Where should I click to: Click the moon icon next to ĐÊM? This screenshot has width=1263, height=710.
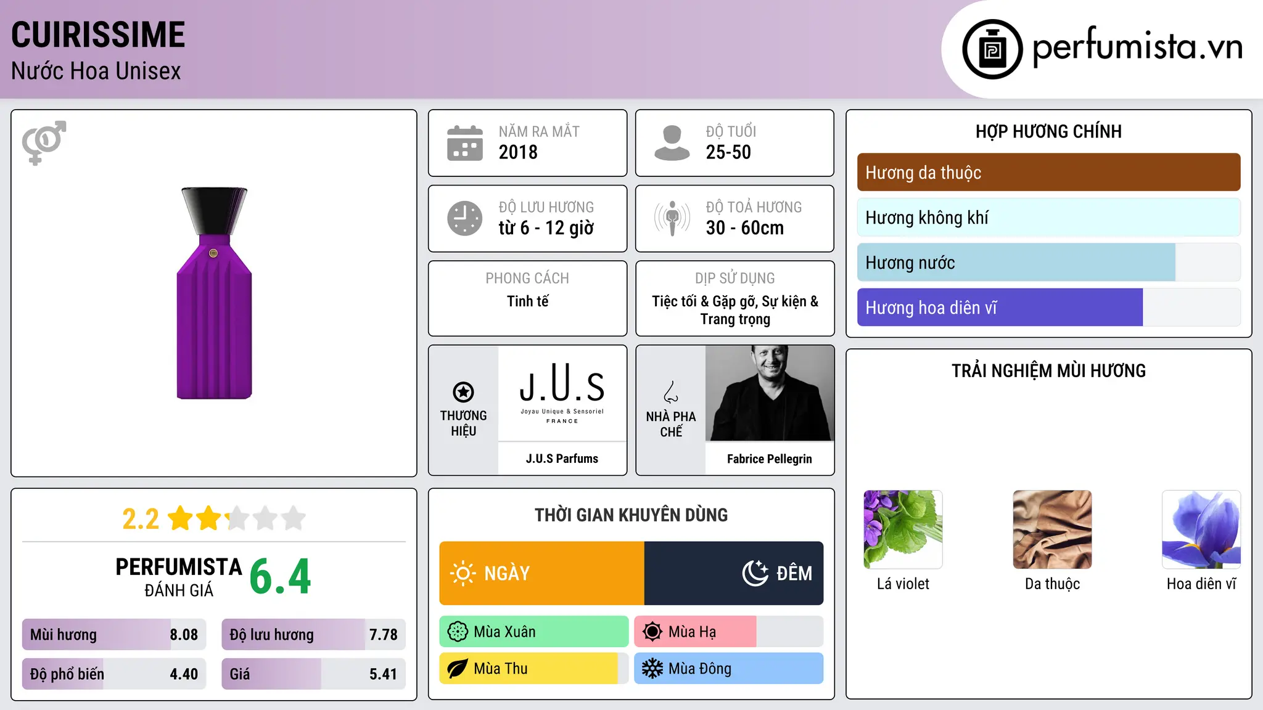click(755, 573)
